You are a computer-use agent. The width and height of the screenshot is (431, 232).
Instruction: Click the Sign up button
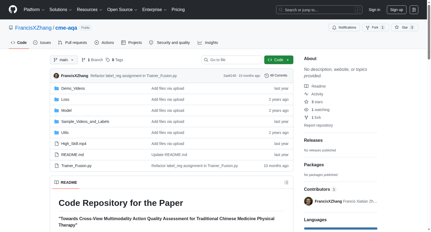397,10
